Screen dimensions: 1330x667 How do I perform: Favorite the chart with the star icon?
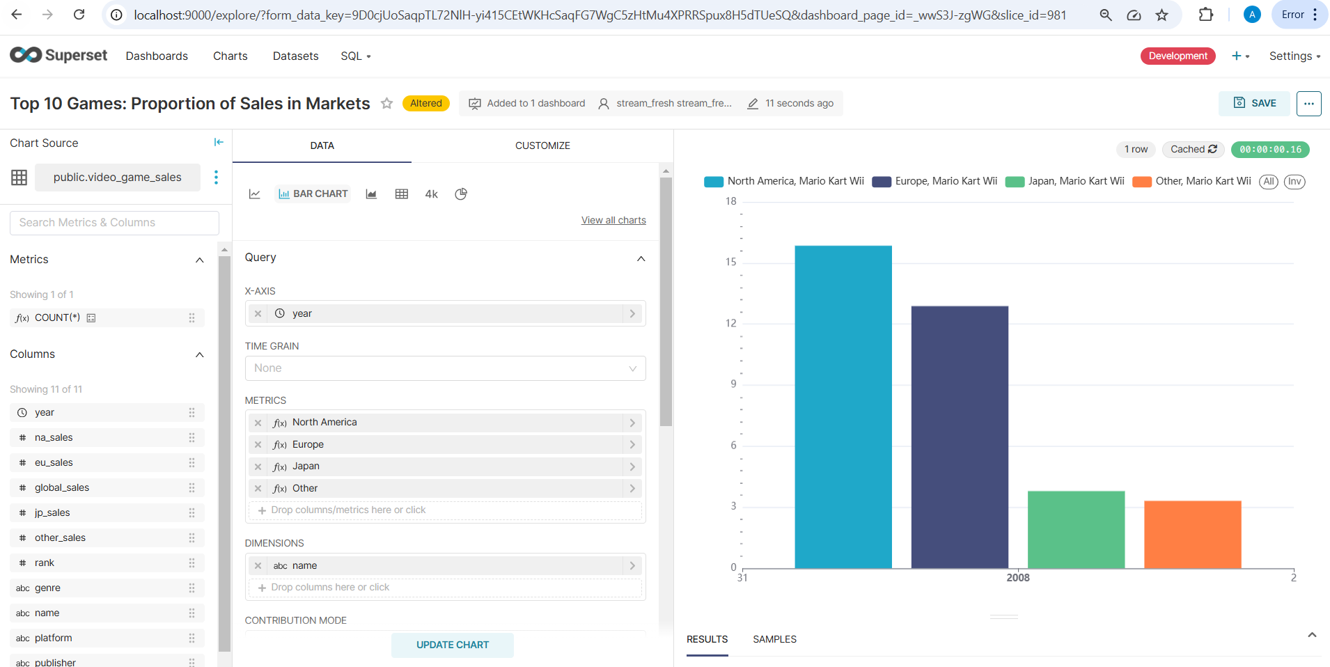(386, 103)
